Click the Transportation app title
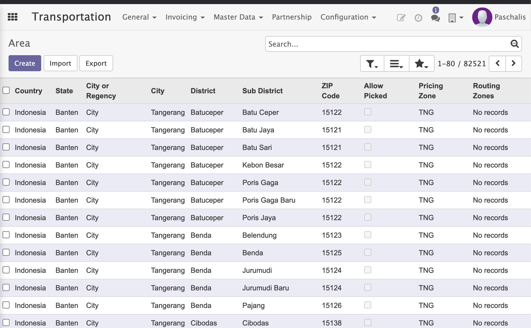 pos(71,17)
